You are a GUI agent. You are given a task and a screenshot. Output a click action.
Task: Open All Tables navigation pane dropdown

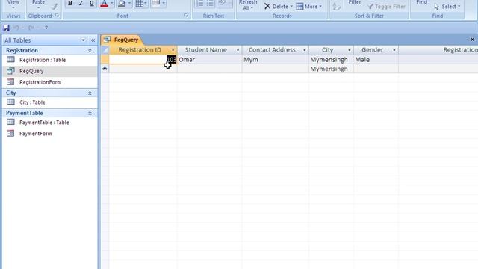point(83,40)
